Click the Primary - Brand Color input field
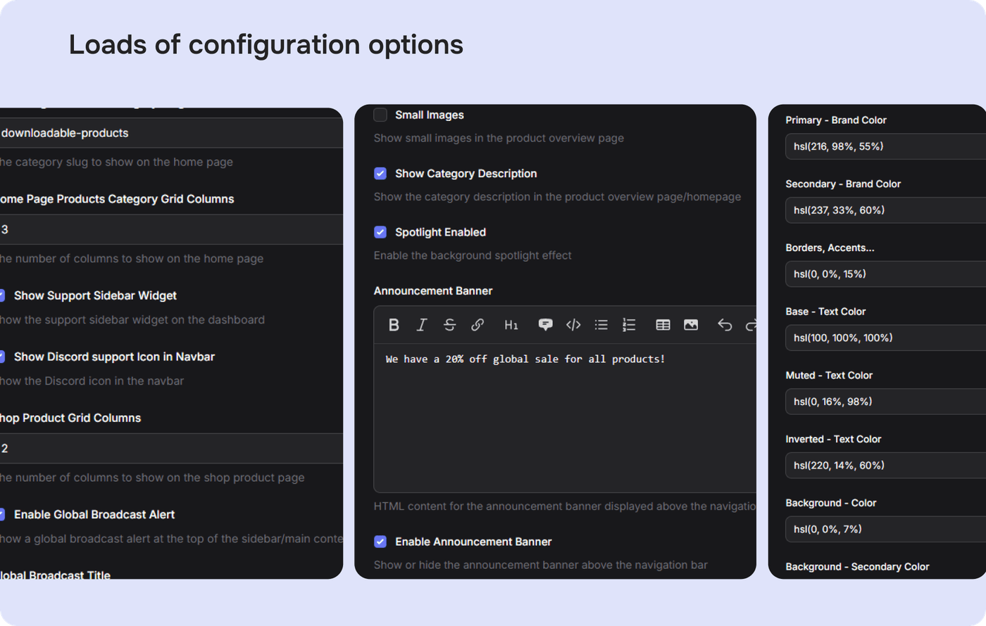The height and width of the screenshot is (626, 986). pyautogui.click(x=885, y=146)
